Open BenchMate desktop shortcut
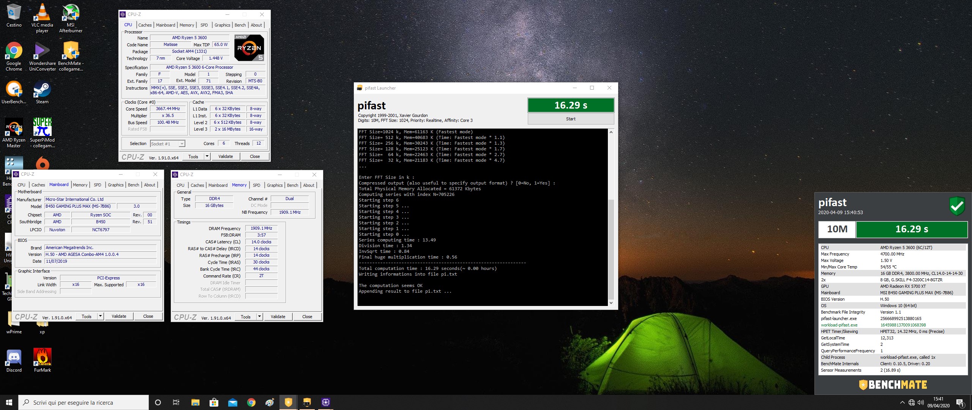This screenshot has width=972, height=410. pyautogui.click(x=71, y=56)
